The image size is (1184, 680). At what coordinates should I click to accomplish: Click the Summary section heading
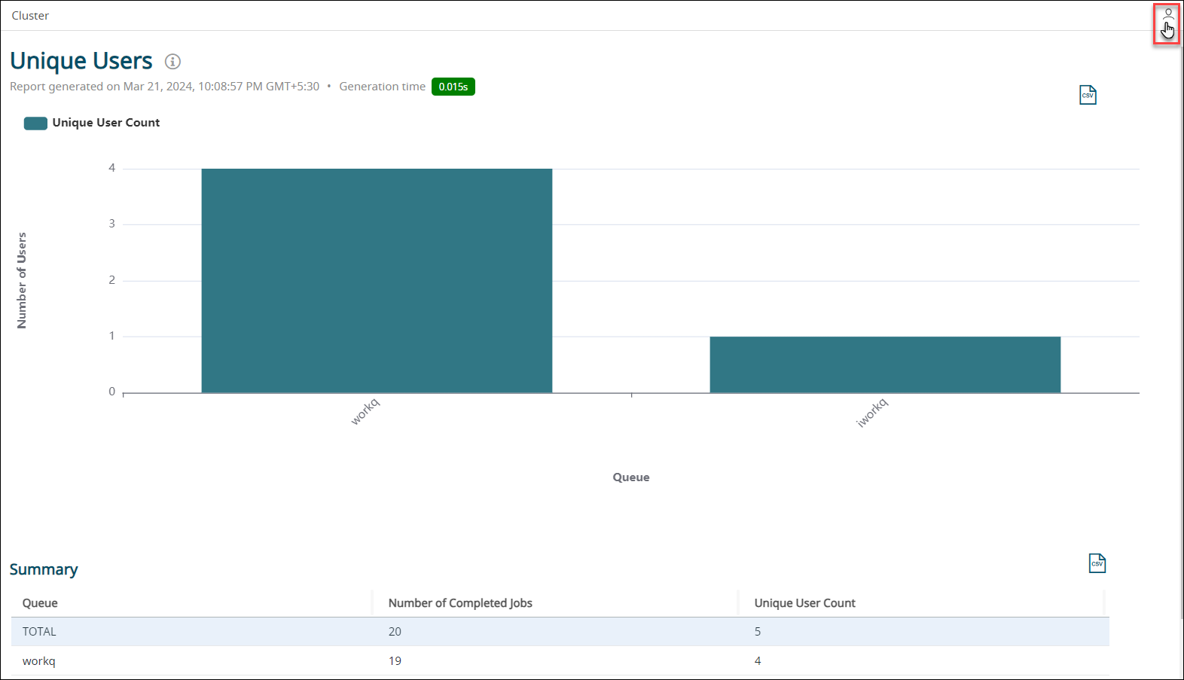pos(44,570)
